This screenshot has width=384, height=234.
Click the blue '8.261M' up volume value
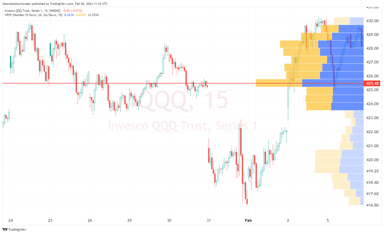tap(69, 15)
